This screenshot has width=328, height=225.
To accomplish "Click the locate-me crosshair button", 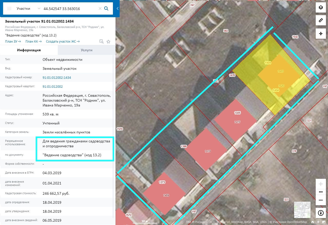I will click(321, 34).
